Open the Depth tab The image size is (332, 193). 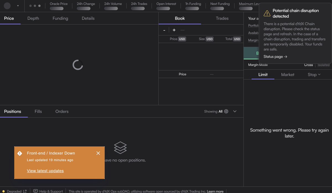coord(33,18)
